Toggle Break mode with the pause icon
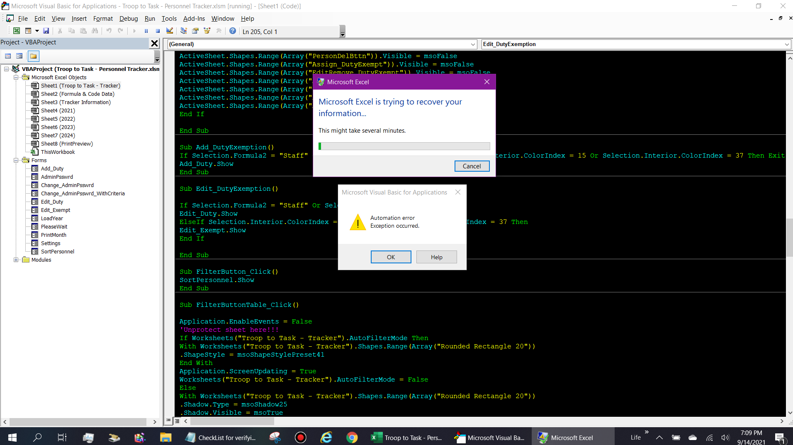This screenshot has width=793, height=445. coord(146,31)
